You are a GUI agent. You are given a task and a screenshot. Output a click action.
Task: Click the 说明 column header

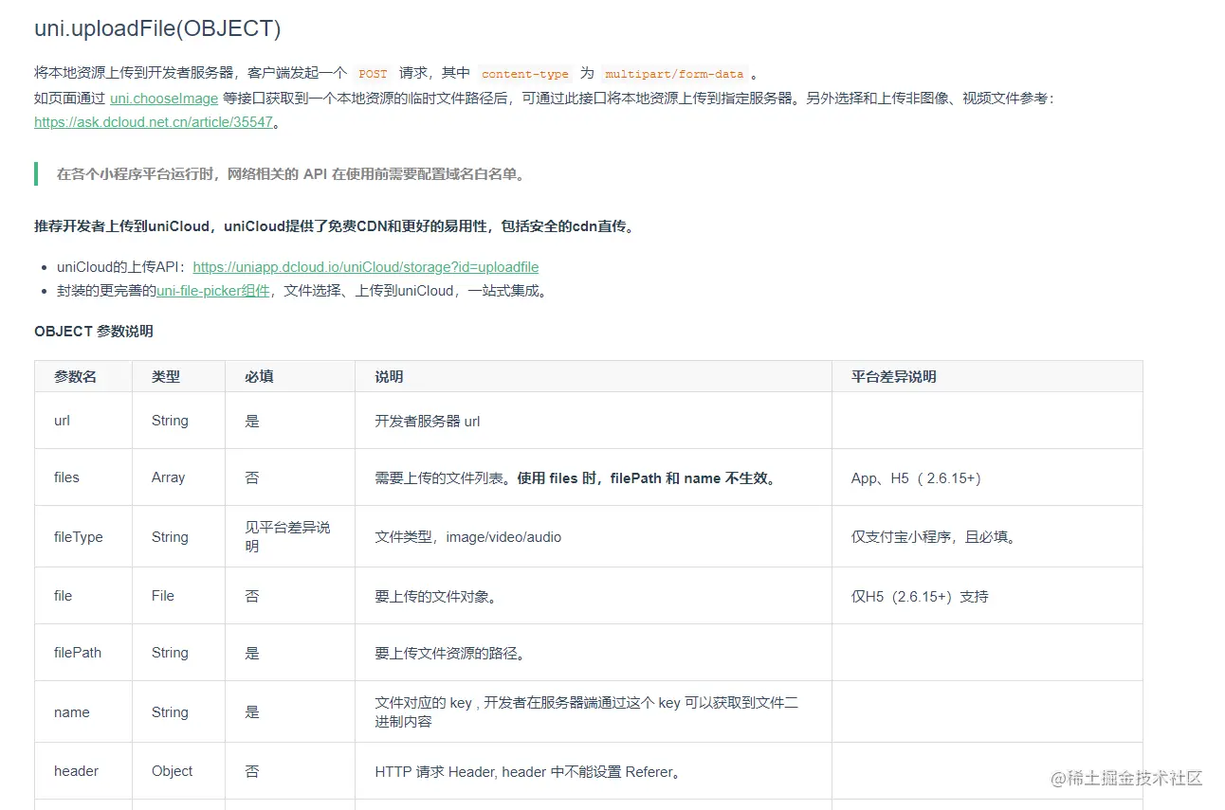click(x=594, y=376)
